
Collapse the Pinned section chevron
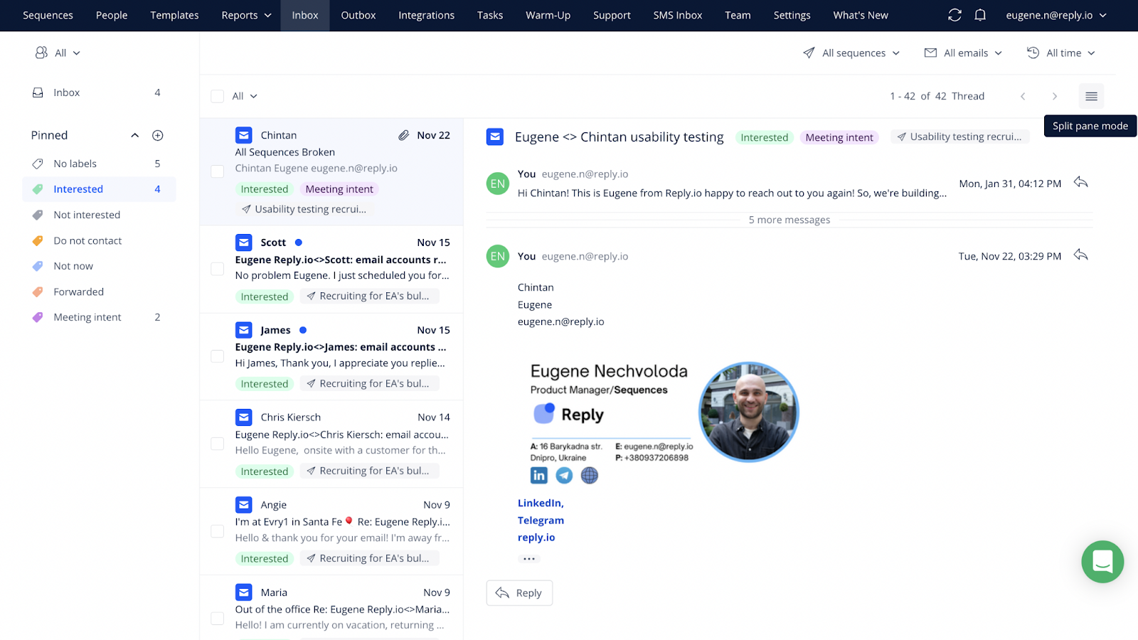(x=134, y=134)
